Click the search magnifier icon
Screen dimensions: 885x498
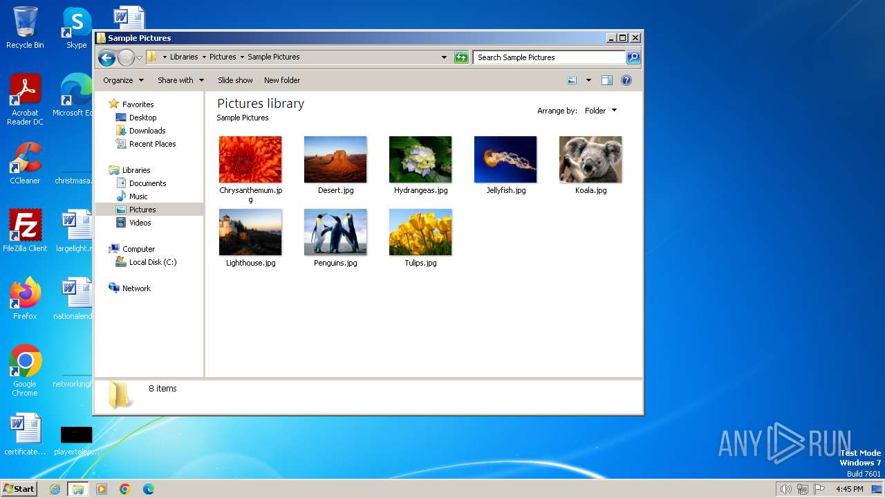pyautogui.click(x=633, y=57)
